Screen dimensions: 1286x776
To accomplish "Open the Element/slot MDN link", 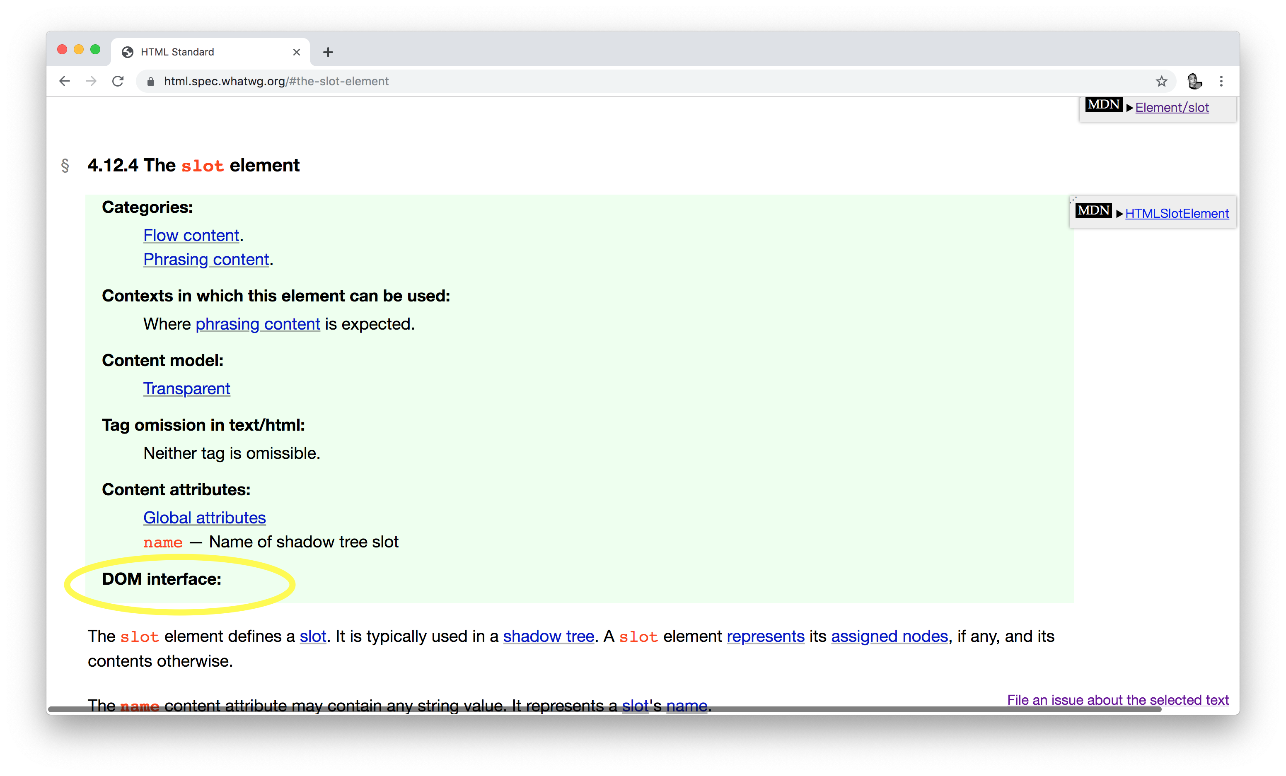I will (1172, 108).
